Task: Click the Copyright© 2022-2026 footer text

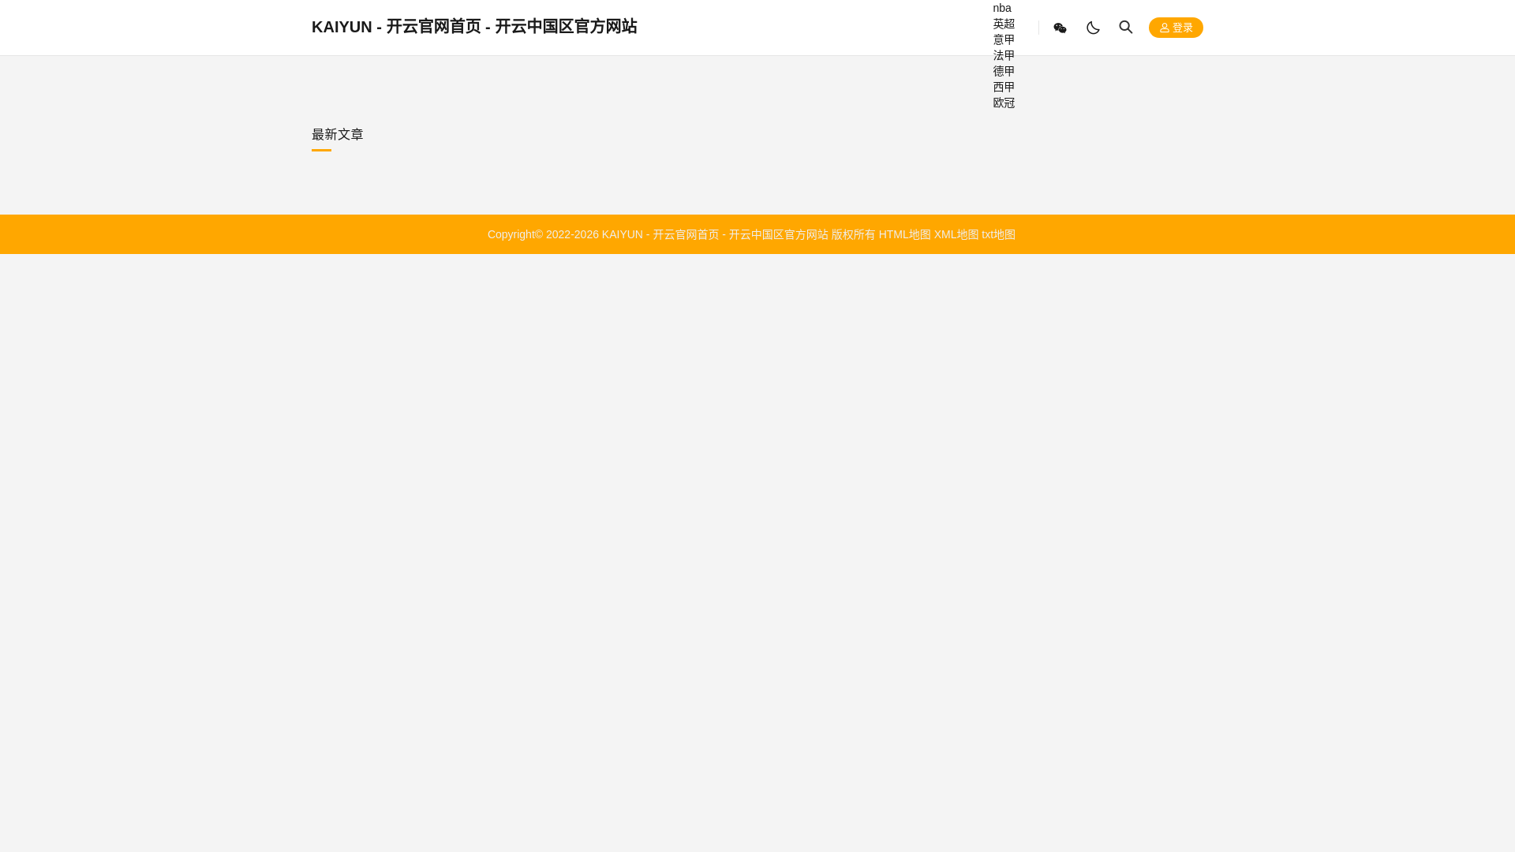Action: pos(543,234)
